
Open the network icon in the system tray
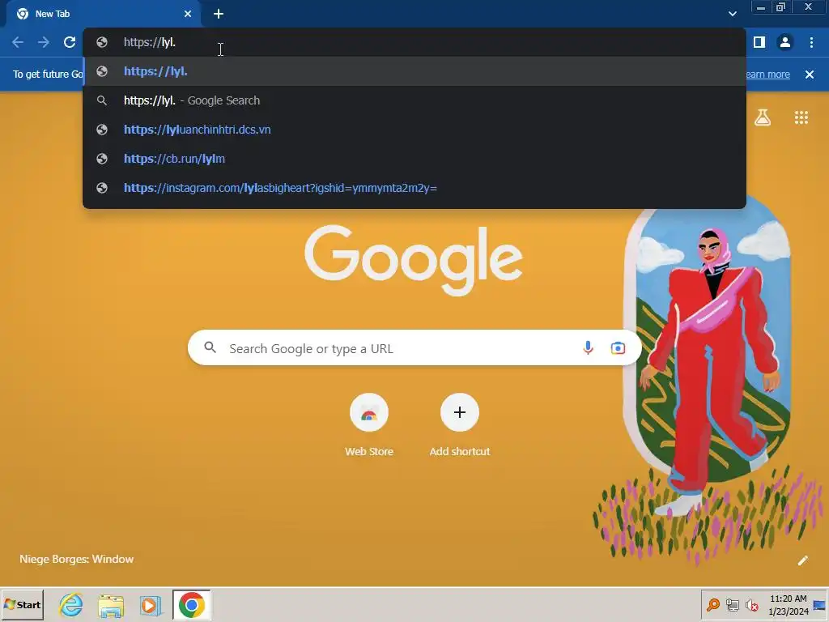[732, 604]
